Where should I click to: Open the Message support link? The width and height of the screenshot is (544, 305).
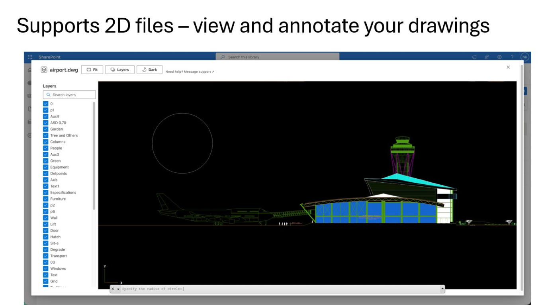tap(189, 72)
